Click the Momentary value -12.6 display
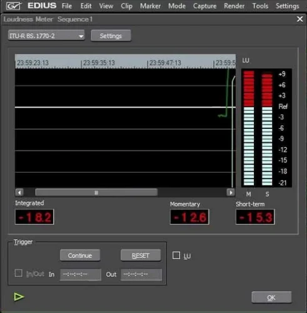Image resolution: width=307 pixels, height=313 pixels. pyautogui.click(x=189, y=217)
